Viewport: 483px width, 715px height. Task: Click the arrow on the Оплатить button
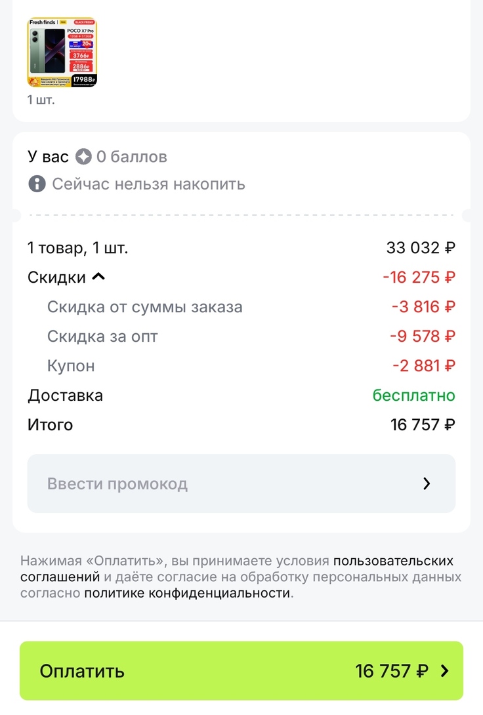pyautogui.click(x=445, y=671)
